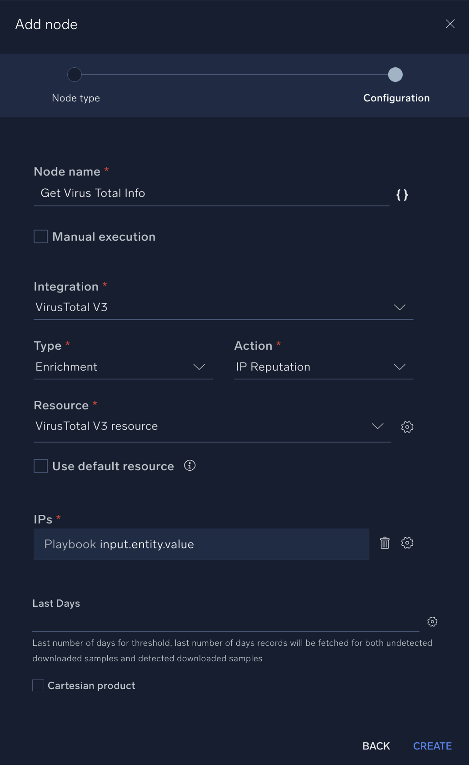This screenshot has height=765, width=469.
Task: Open the Action dropdown showing IP Reputation
Action: (399, 367)
